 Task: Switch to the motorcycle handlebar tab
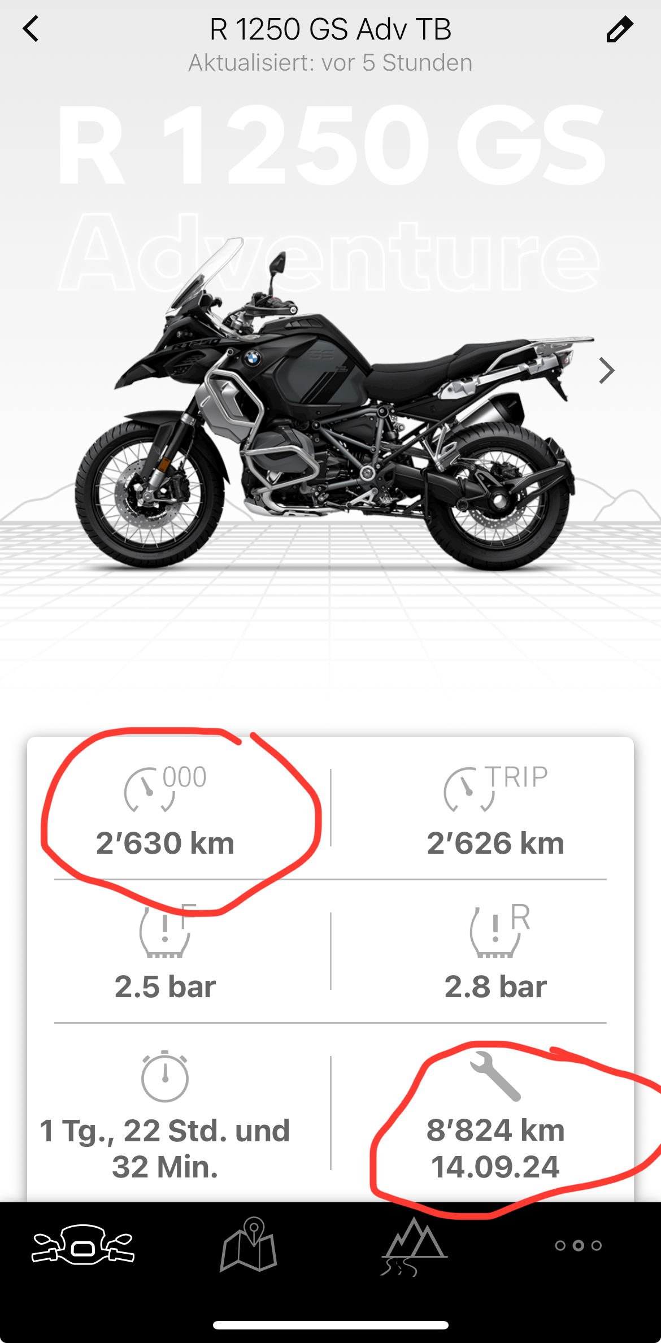coord(83,1244)
